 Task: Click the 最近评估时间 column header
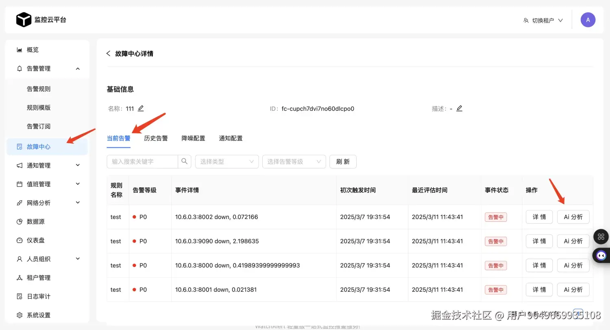[x=429, y=190]
